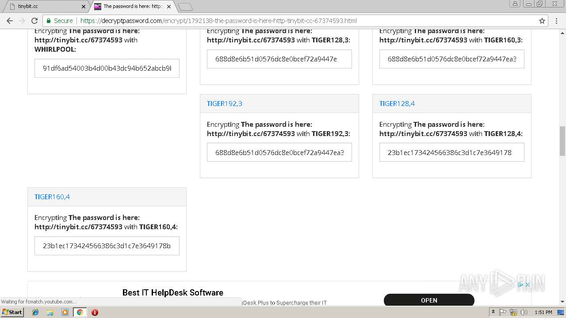This screenshot has width=566, height=318.
Task: Open a new tab button
Action: pos(185,7)
